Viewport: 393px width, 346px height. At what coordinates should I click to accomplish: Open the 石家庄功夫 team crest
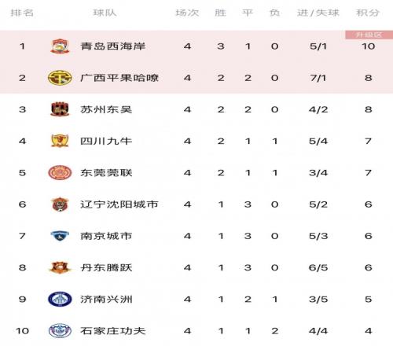click(x=60, y=331)
